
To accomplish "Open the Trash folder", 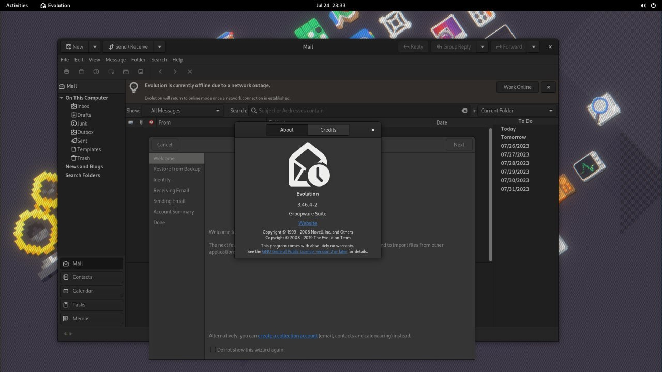I will pos(83,158).
